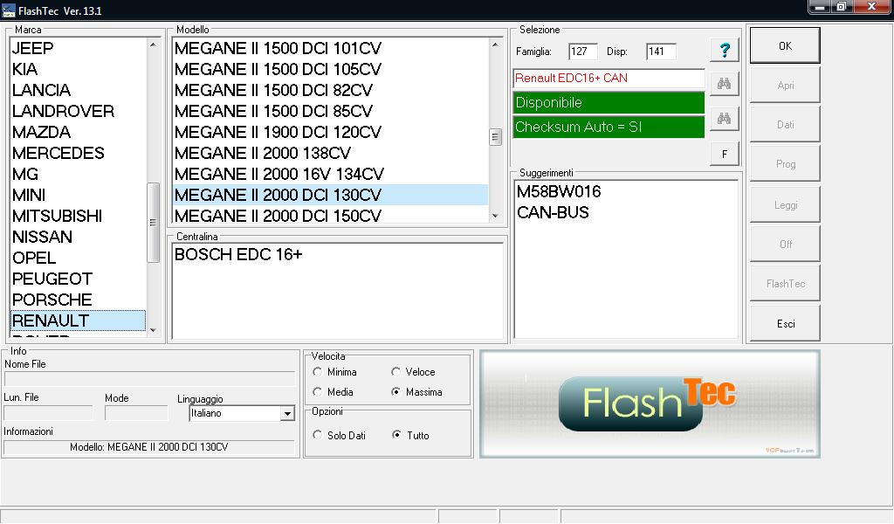Screen dimensions: 894x524
Task: Click the Leggi button
Action: 785,204
